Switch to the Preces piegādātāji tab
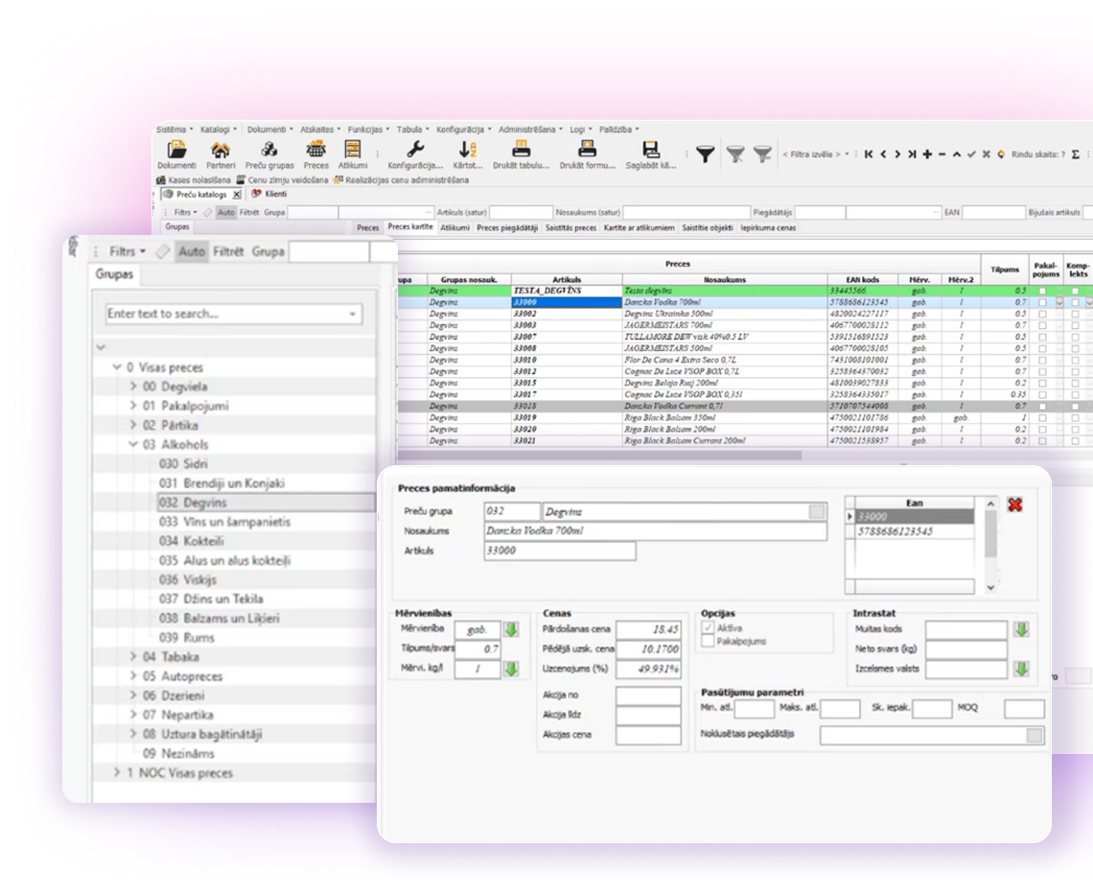Viewport: 1093px width, 893px height. click(x=507, y=228)
